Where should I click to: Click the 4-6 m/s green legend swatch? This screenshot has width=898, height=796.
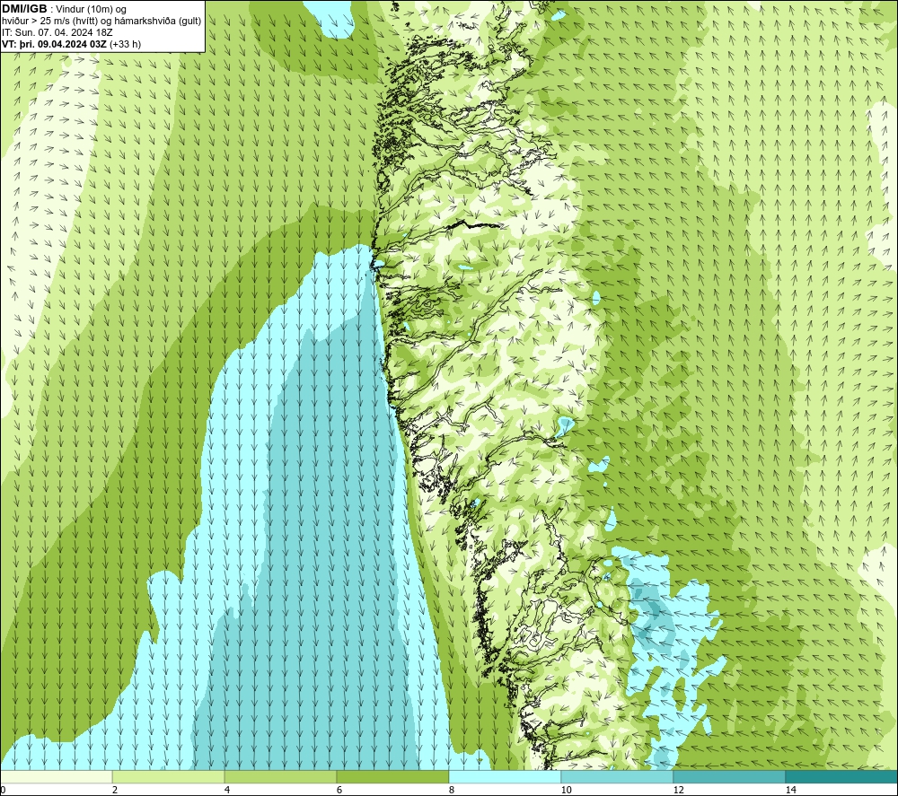point(280,776)
